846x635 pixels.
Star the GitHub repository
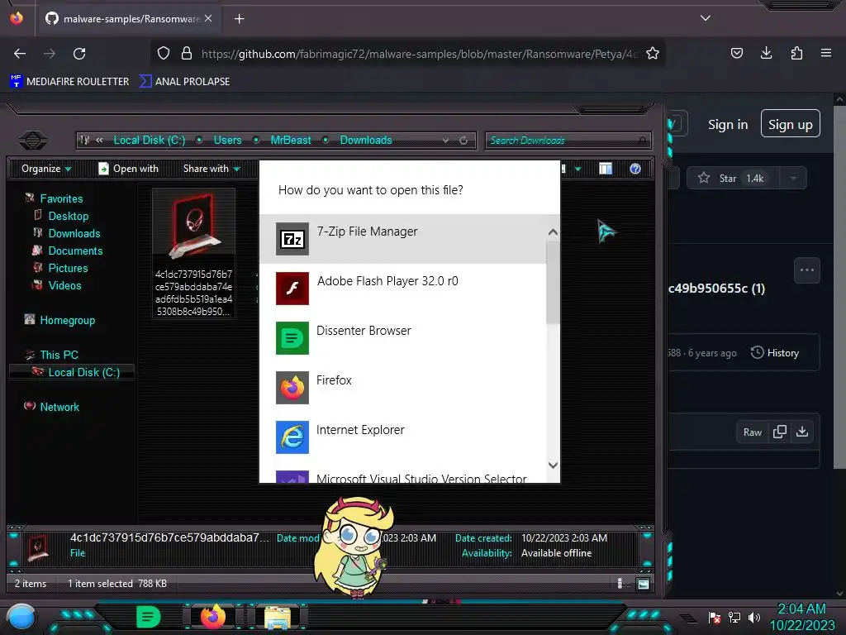point(733,179)
